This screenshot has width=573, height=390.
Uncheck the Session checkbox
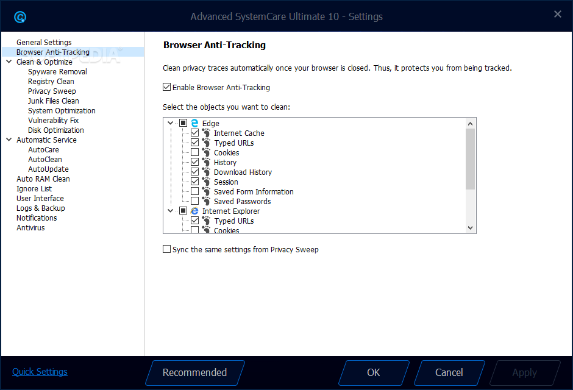[x=195, y=182]
